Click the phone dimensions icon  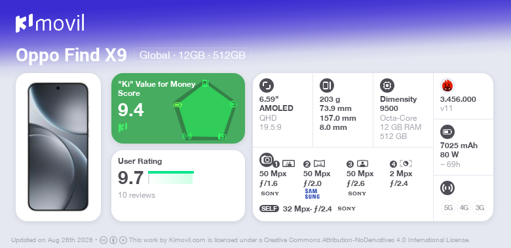(x=326, y=85)
